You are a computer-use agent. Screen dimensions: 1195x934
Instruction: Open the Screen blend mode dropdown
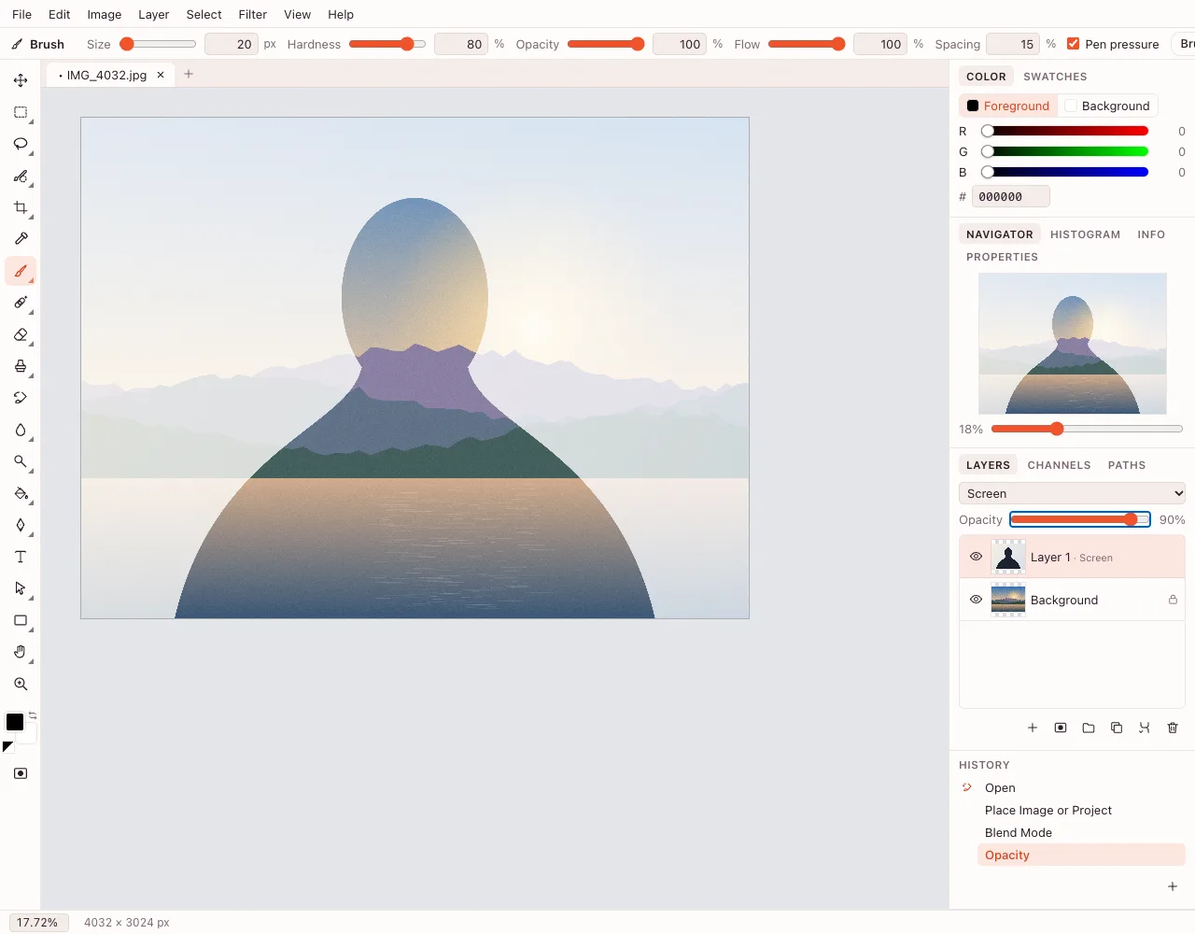tap(1072, 493)
